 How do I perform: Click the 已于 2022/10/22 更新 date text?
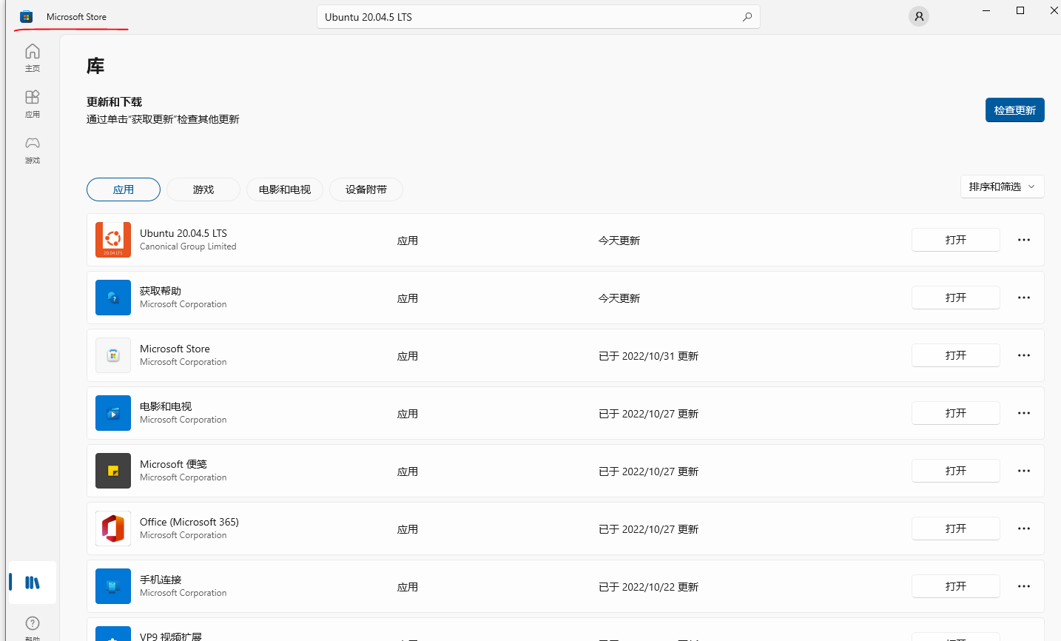[648, 587]
